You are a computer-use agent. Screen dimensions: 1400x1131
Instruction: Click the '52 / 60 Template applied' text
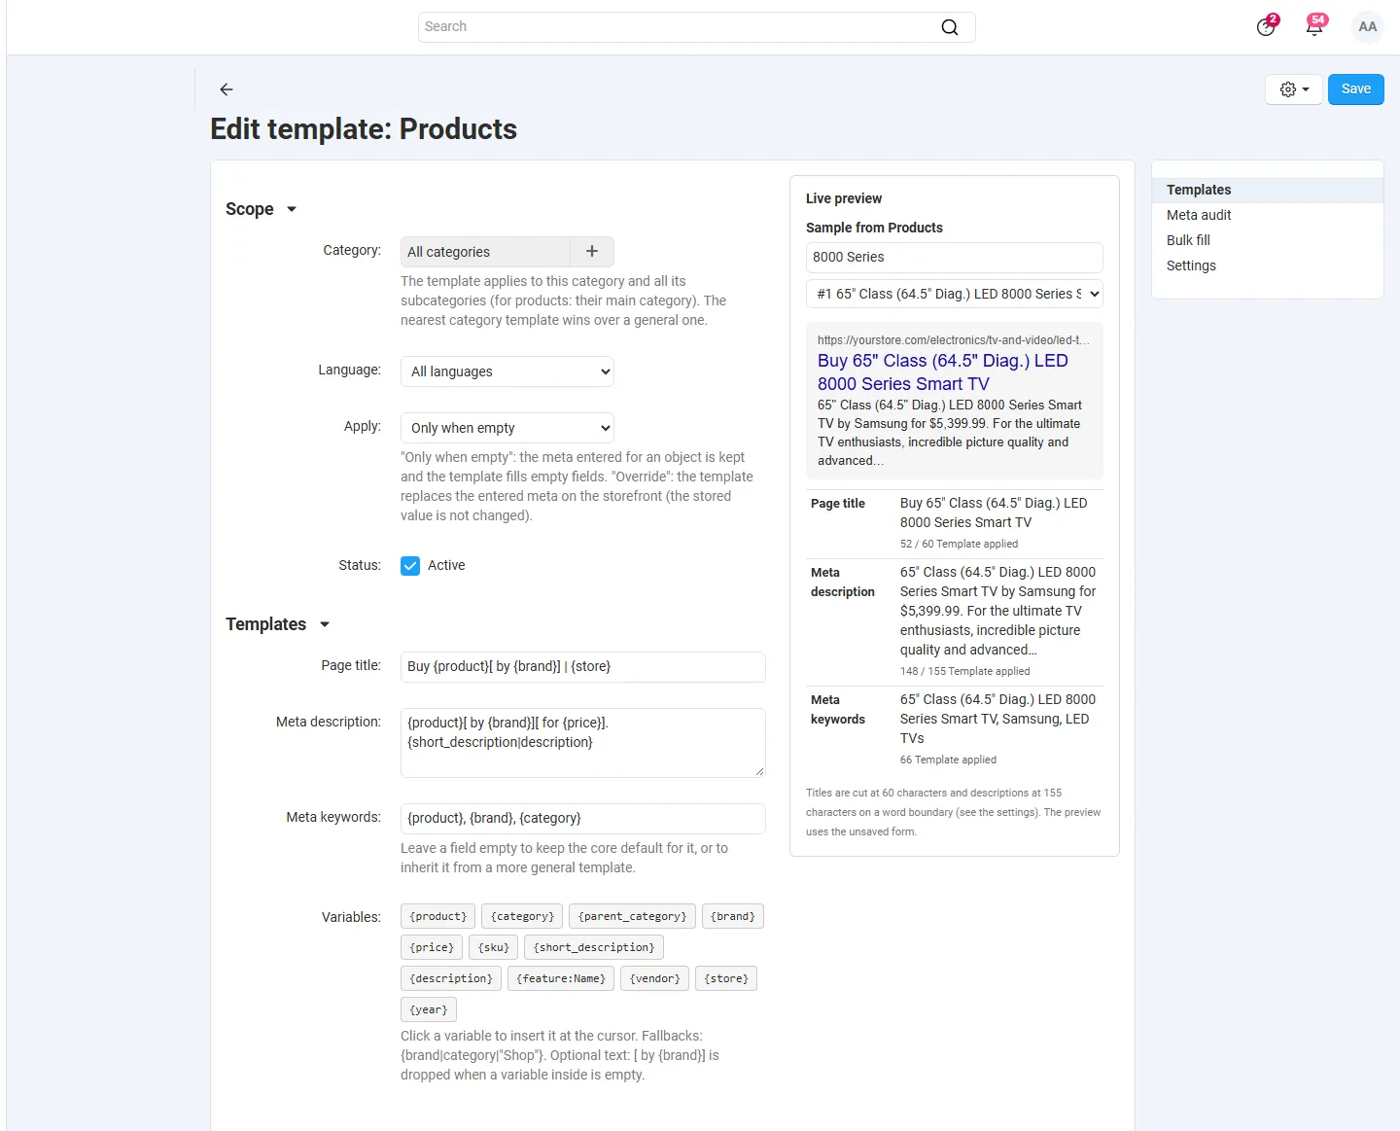(x=959, y=545)
